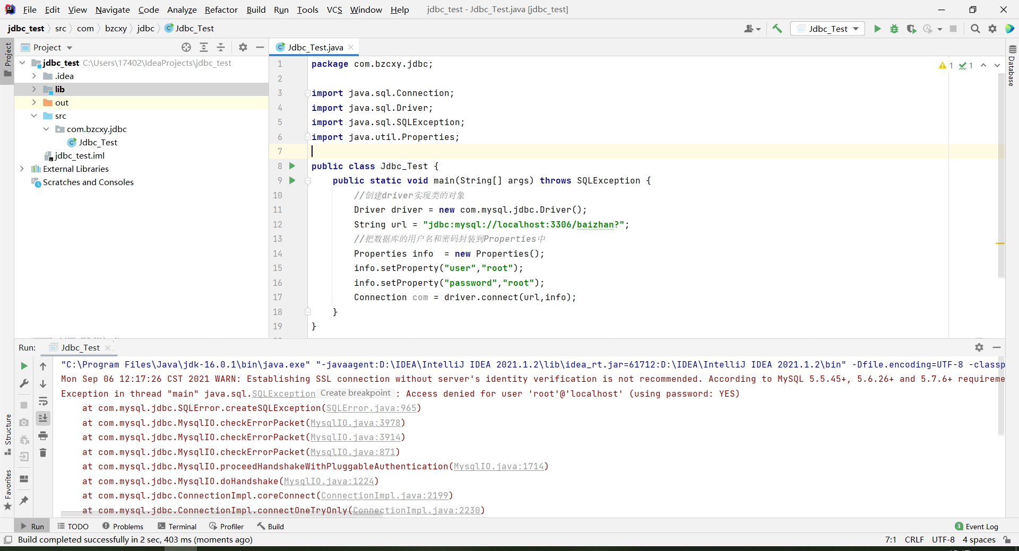Image resolution: width=1019 pixels, height=551 pixels.
Task: Collapse the com.bzcxy.jdbc package
Action: click(x=46, y=129)
